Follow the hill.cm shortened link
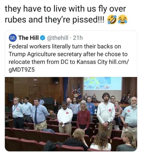 coord(119,62)
